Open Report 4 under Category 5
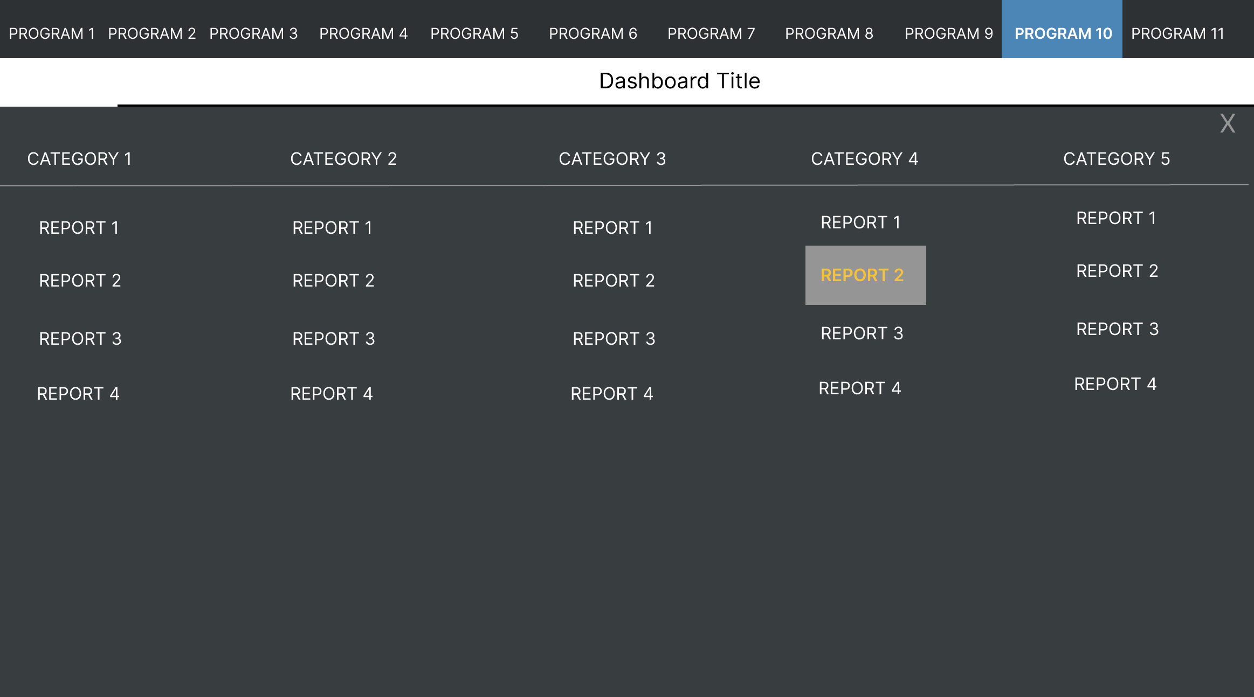The image size is (1254, 697). click(1115, 384)
